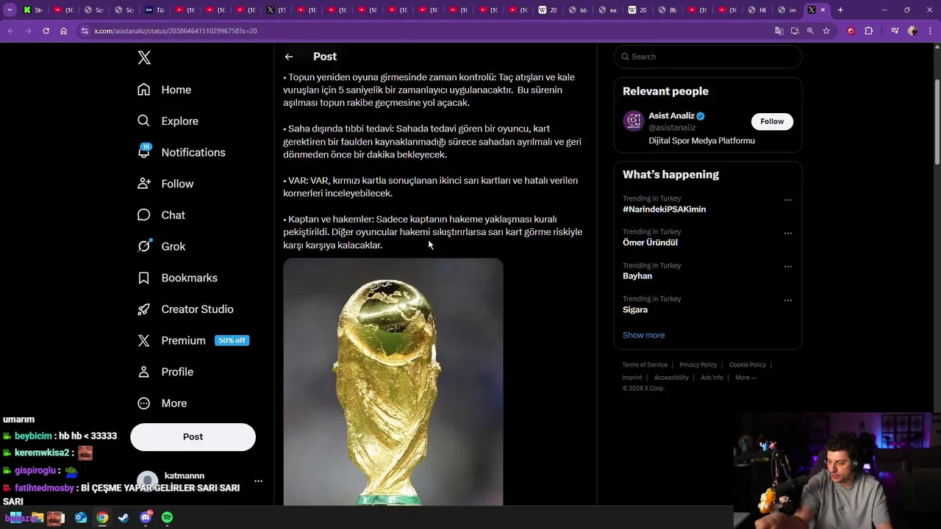Open Terms of Service footer link
941x529 pixels.
pyautogui.click(x=645, y=365)
